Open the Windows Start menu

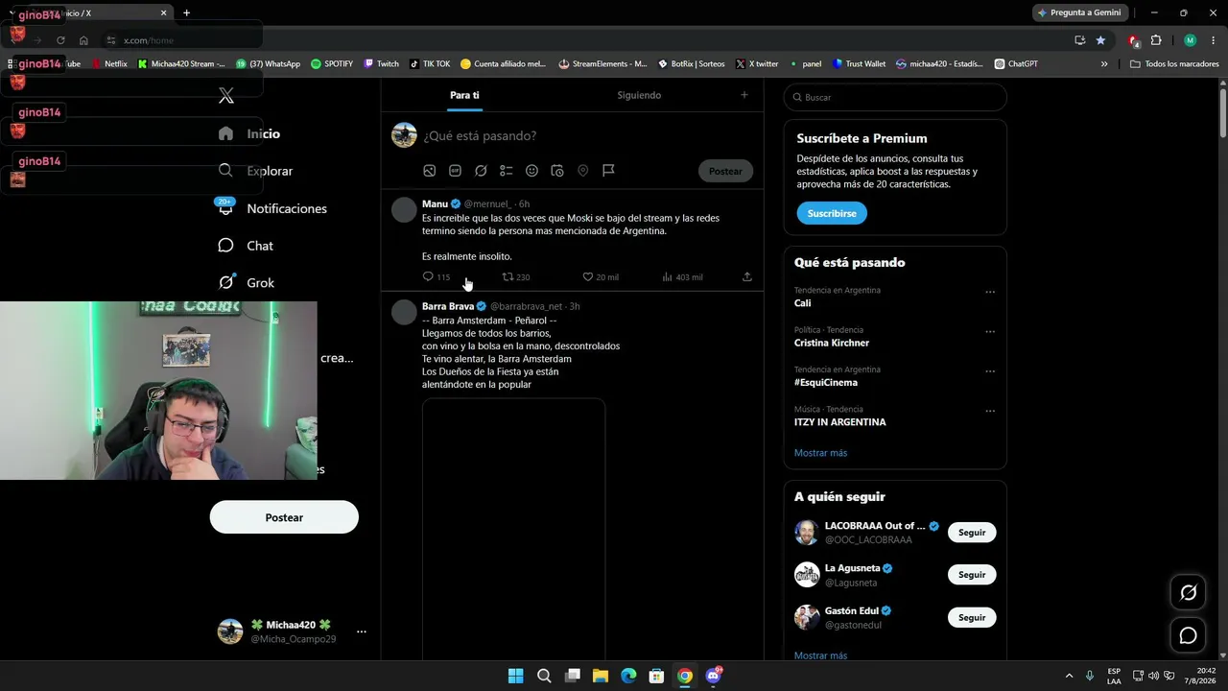coord(515,676)
